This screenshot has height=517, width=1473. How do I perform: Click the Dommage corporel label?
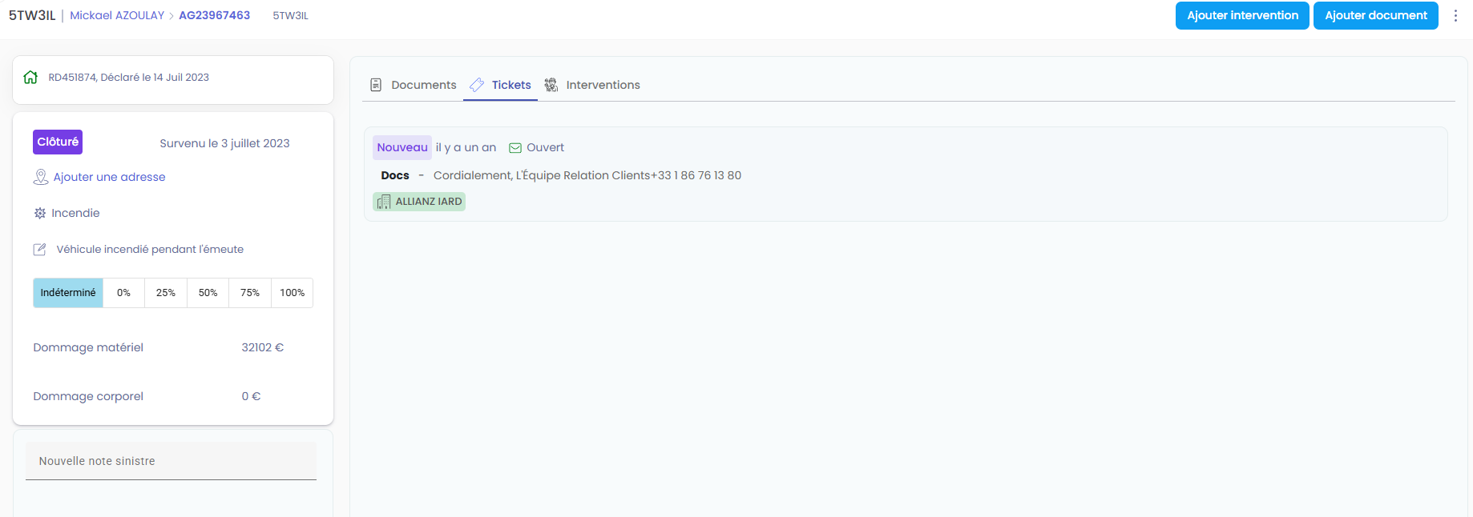coord(88,396)
